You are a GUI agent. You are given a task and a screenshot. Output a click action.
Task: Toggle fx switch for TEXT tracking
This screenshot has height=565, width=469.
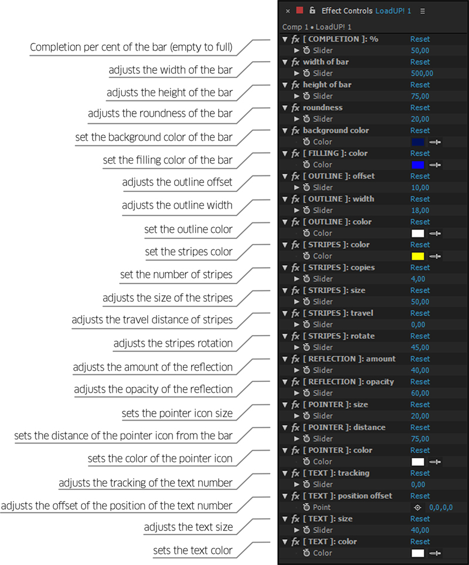pos(295,473)
